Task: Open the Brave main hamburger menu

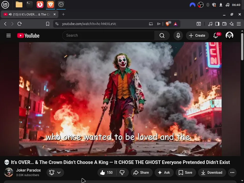Action: (x=239, y=24)
